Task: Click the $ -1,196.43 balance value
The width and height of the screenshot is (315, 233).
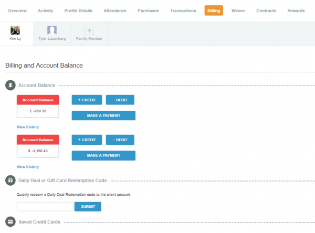Action: pos(38,151)
